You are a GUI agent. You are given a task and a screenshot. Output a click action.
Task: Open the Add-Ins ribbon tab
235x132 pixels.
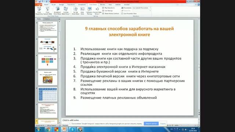[118, 5]
